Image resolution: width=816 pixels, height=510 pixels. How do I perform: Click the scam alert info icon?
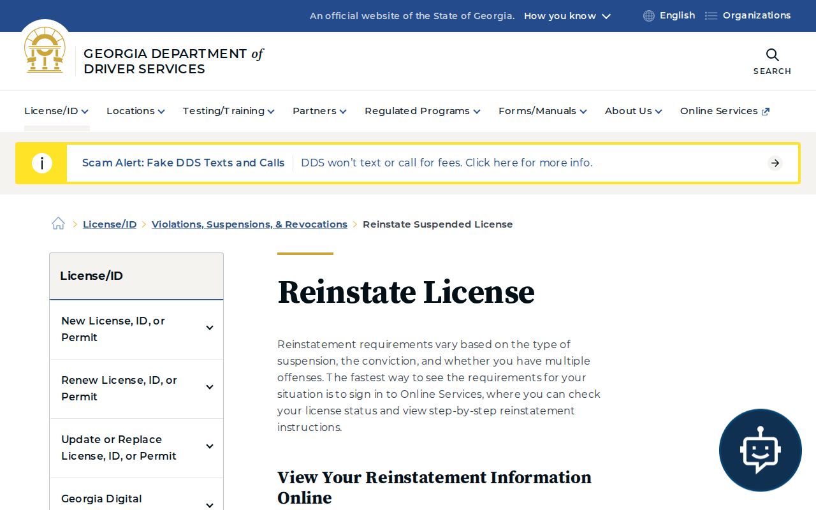coord(42,163)
